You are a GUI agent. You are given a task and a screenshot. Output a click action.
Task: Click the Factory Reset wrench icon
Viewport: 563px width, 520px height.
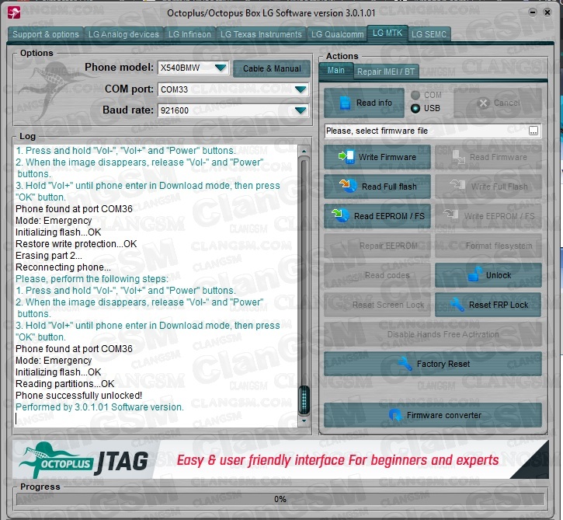405,364
